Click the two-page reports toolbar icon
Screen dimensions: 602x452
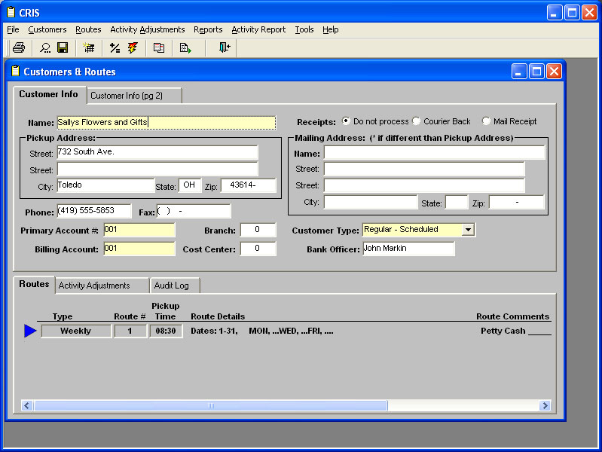click(x=159, y=47)
